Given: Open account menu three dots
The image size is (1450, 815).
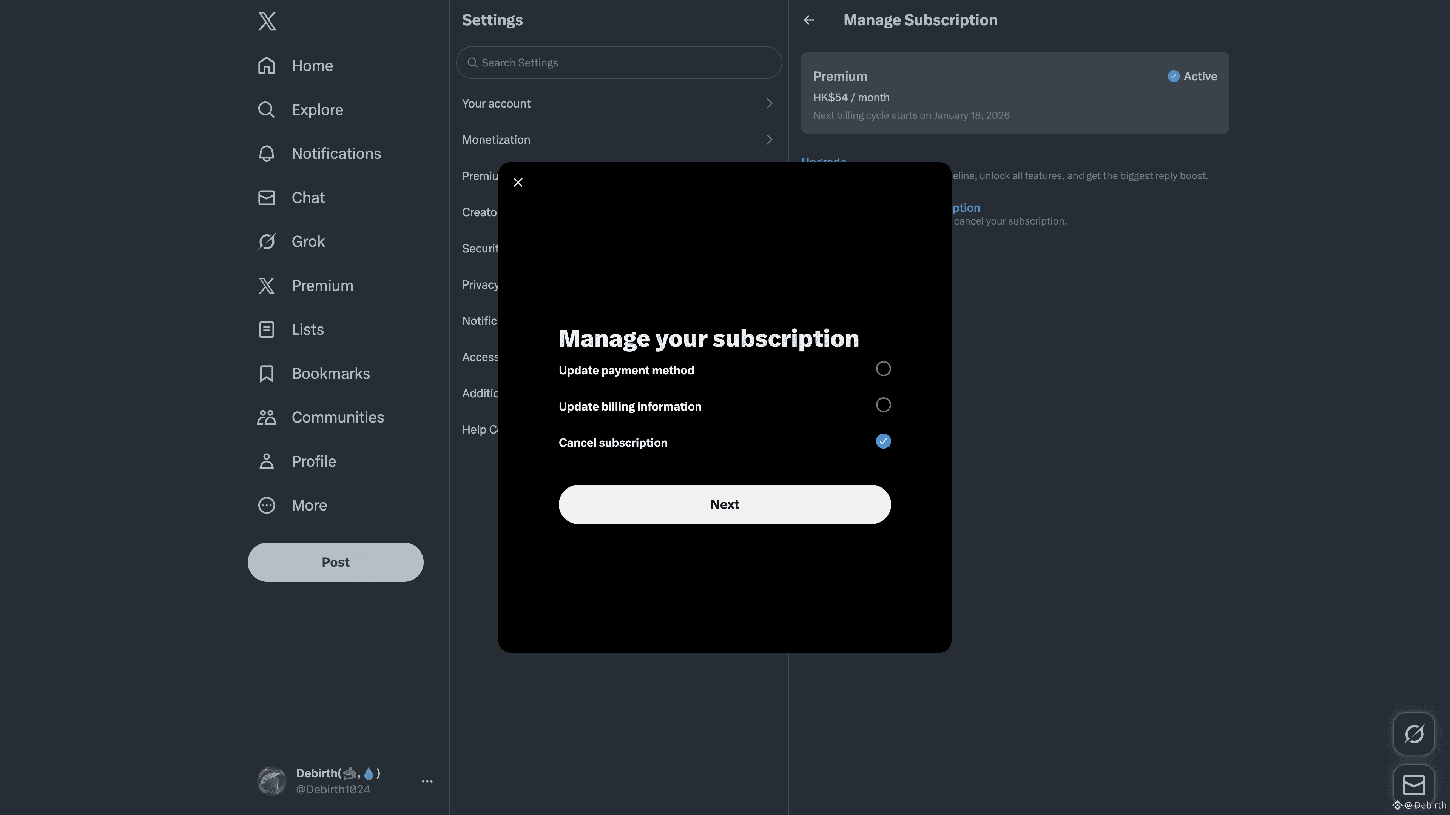Looking at the screenshot, I should pos(427,781).
